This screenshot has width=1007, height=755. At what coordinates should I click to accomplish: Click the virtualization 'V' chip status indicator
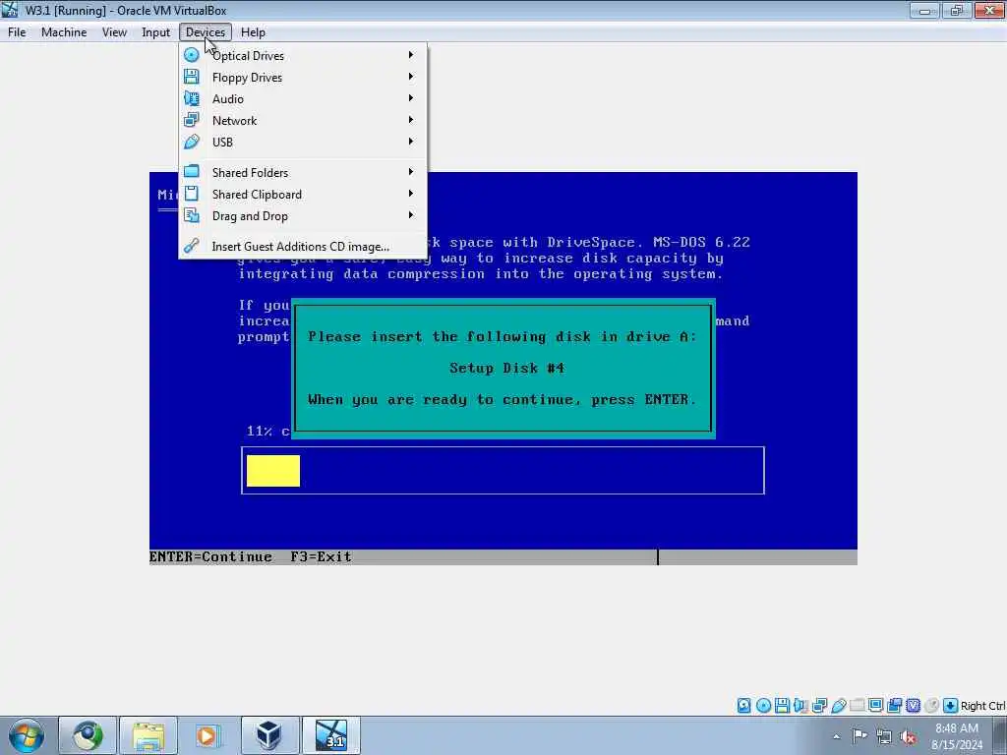coord(914,706)
